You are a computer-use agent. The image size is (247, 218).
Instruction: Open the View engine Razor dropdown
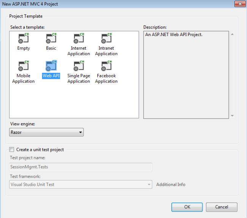(46, 132)
